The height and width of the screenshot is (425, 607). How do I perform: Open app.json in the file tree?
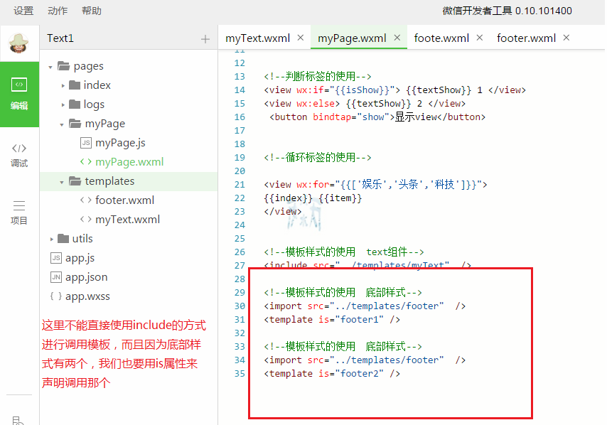(86, 277)
